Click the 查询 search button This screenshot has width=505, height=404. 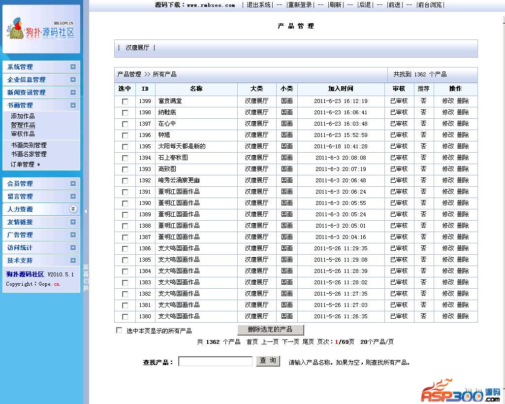[x=268, y=361]
